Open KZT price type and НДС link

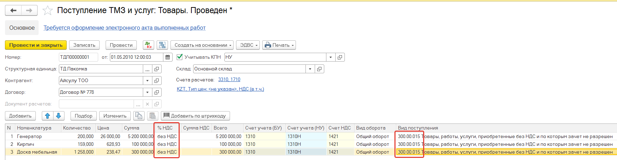(220, 89)
